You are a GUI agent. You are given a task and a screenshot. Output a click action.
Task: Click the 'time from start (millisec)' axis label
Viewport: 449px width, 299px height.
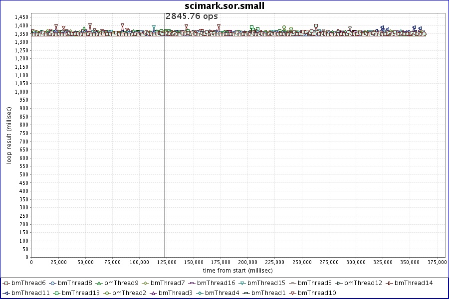coord(237,270)
